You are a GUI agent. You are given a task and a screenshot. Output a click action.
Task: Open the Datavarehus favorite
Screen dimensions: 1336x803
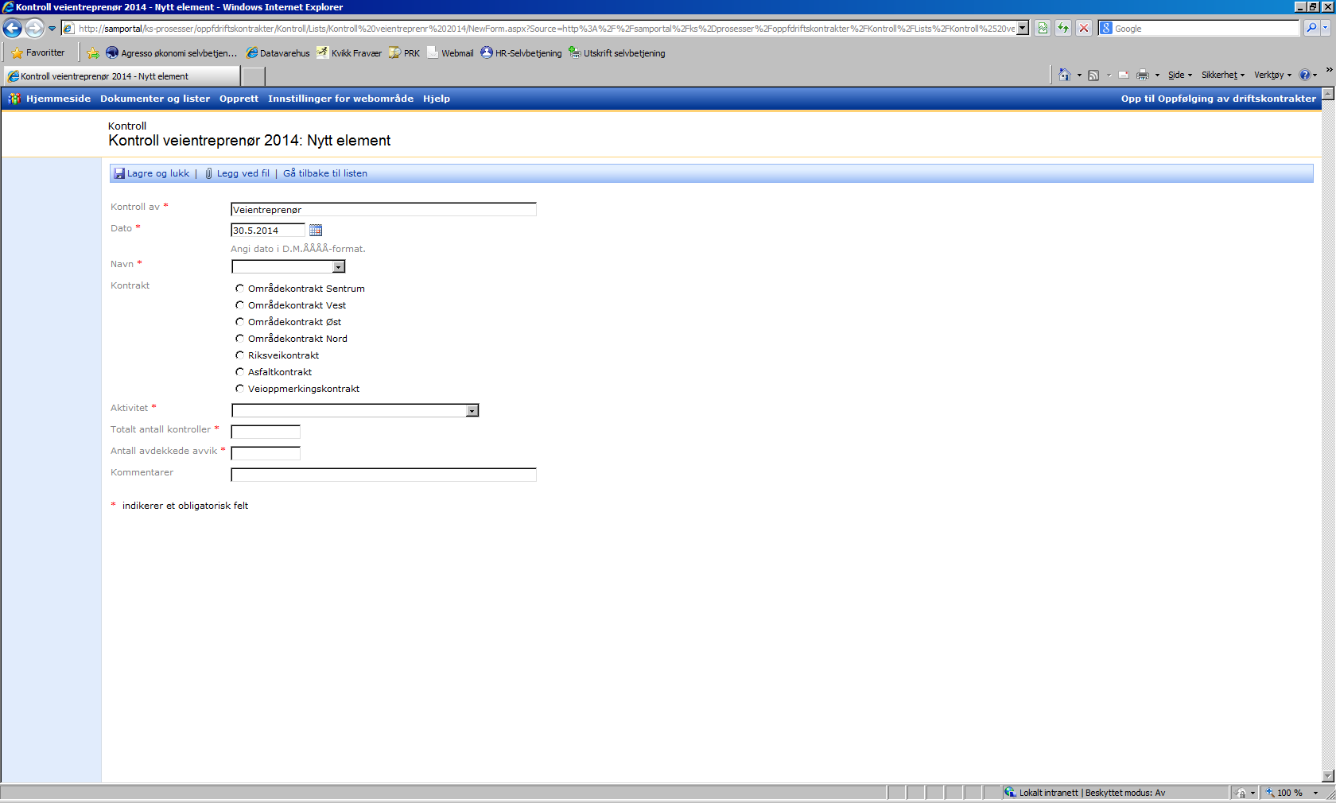pyautogui.click(x=278, y=53)
